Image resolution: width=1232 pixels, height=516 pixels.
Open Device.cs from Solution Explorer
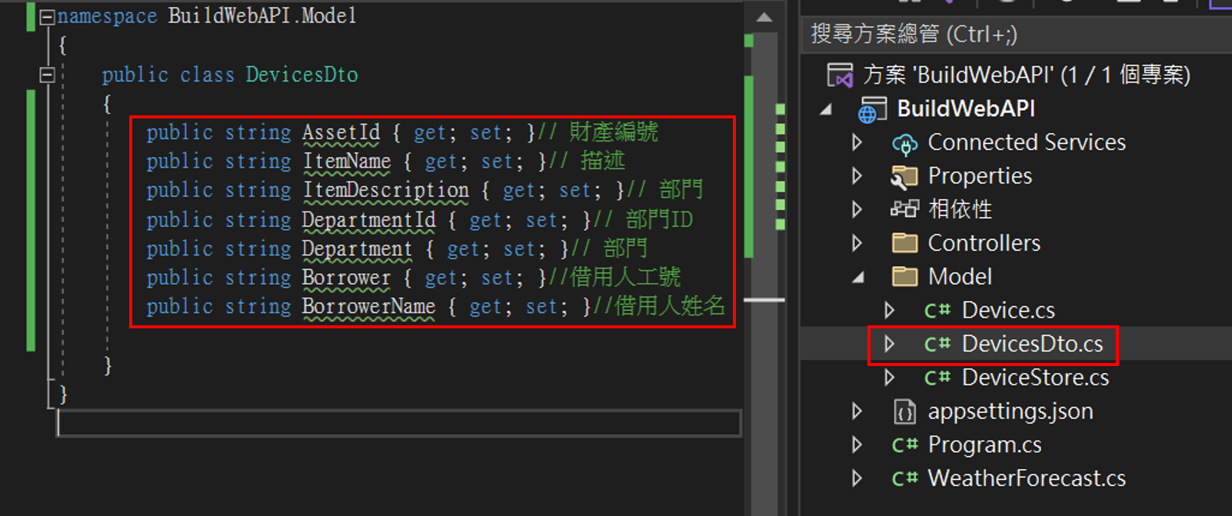click(x=1008, y=310)
